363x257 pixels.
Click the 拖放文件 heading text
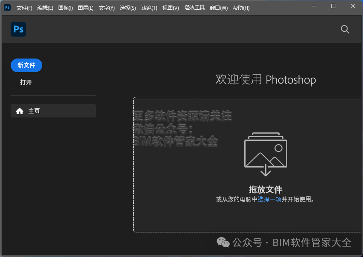tap(266, 190)
